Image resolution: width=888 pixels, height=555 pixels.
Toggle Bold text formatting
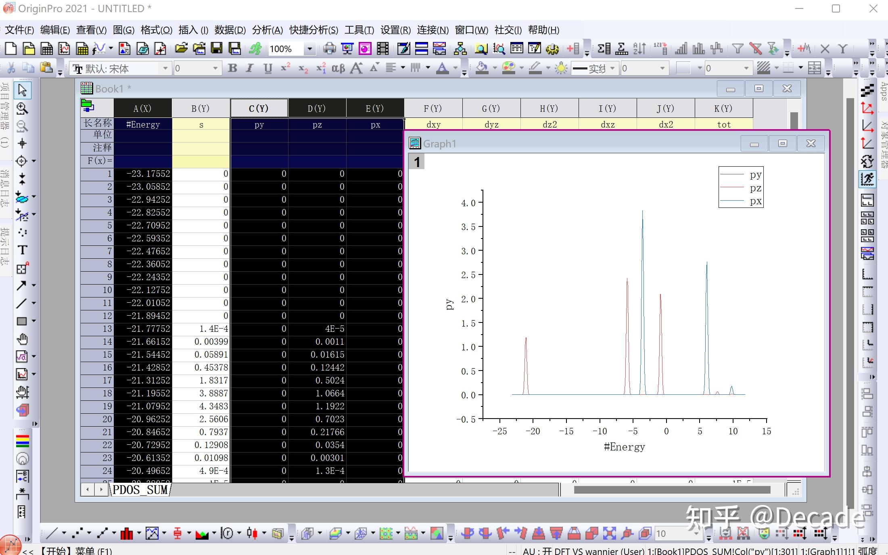[x=232, y=68]
